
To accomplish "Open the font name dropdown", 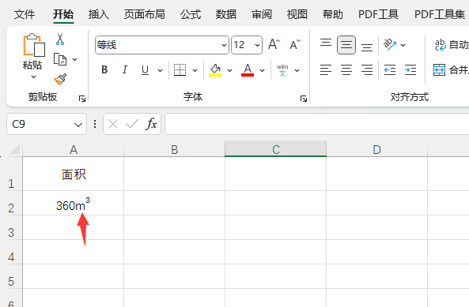I will 224,45.
